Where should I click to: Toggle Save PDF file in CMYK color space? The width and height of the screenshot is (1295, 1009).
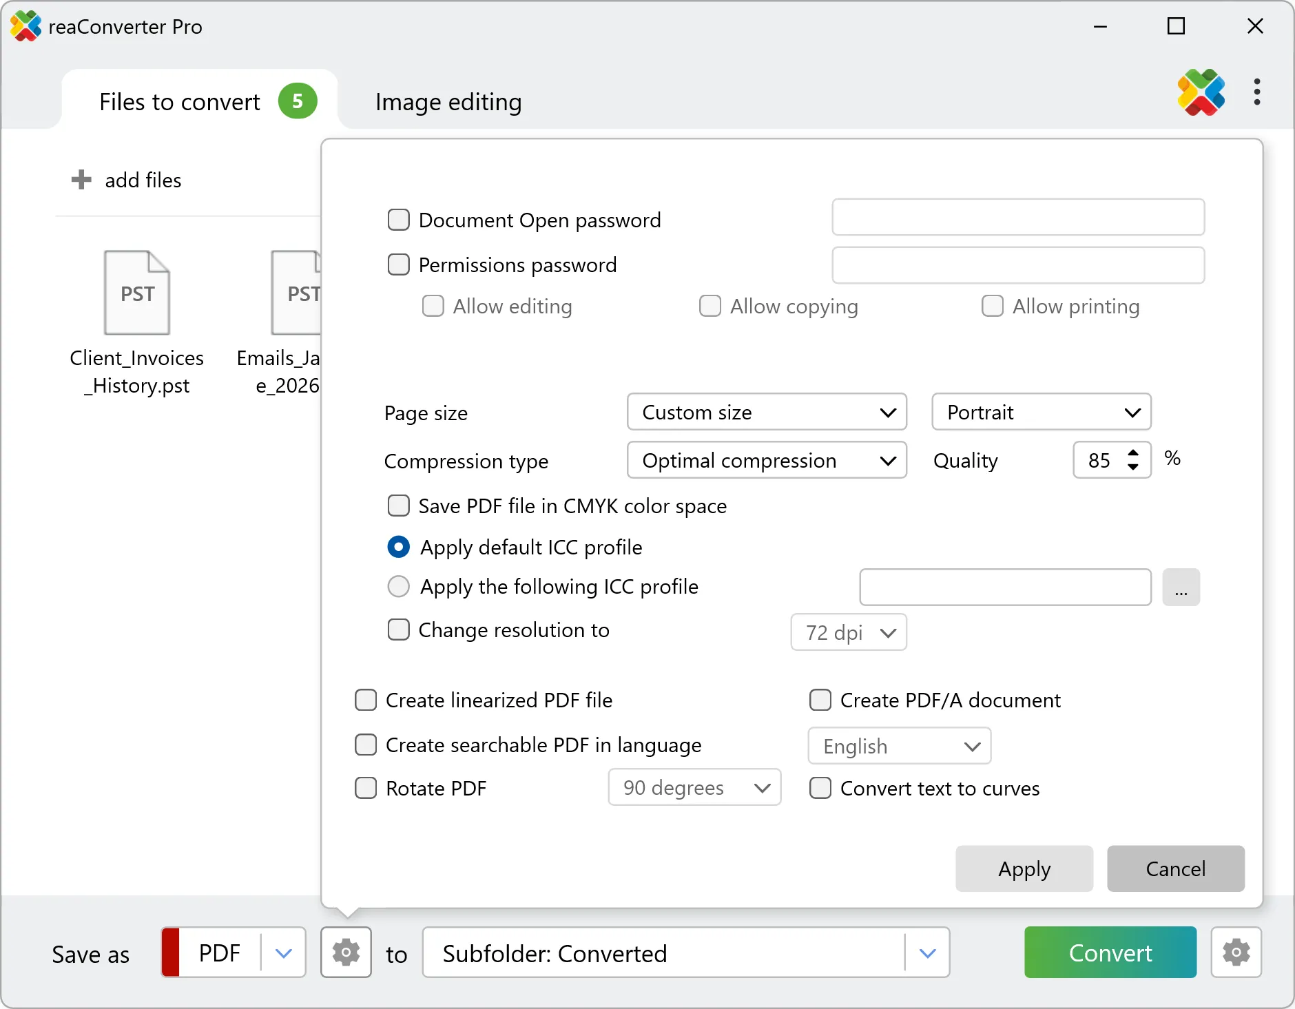point(398,506)
